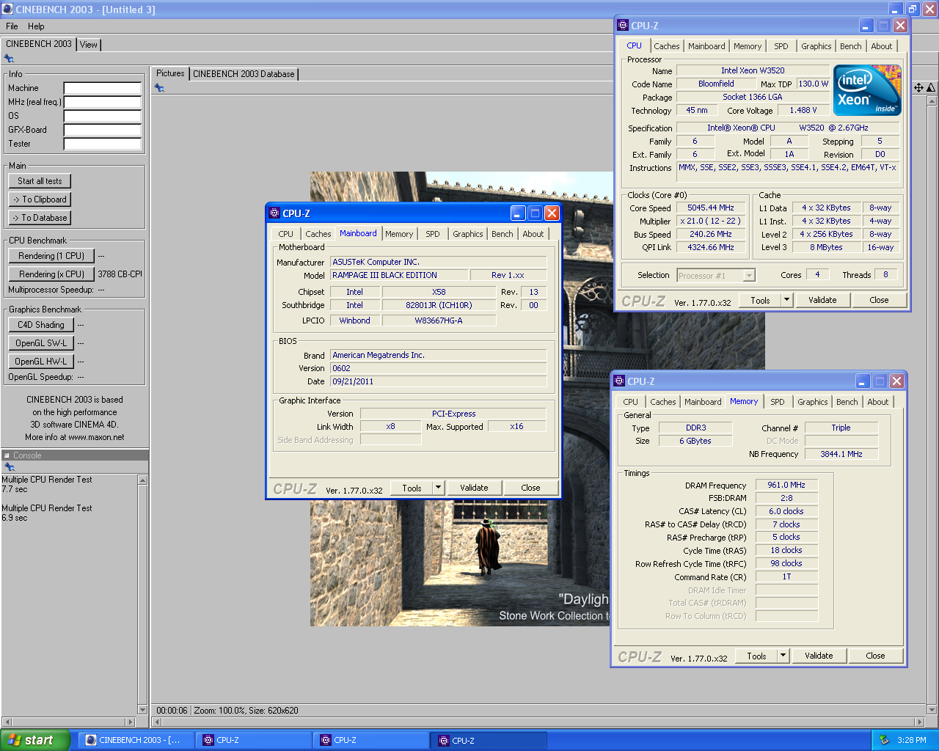Screen dimensions: 939x751
Task: Open the Caches tab in the CPU-Z Mainboard window
Action: point(318,234)
